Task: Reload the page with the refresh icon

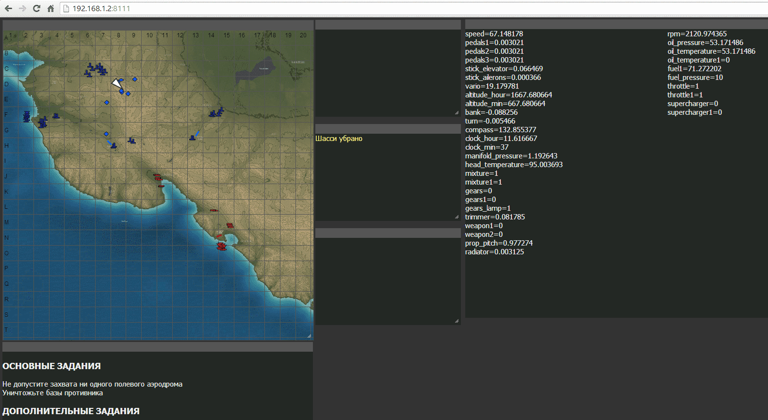Action: [x=36, y=8]
